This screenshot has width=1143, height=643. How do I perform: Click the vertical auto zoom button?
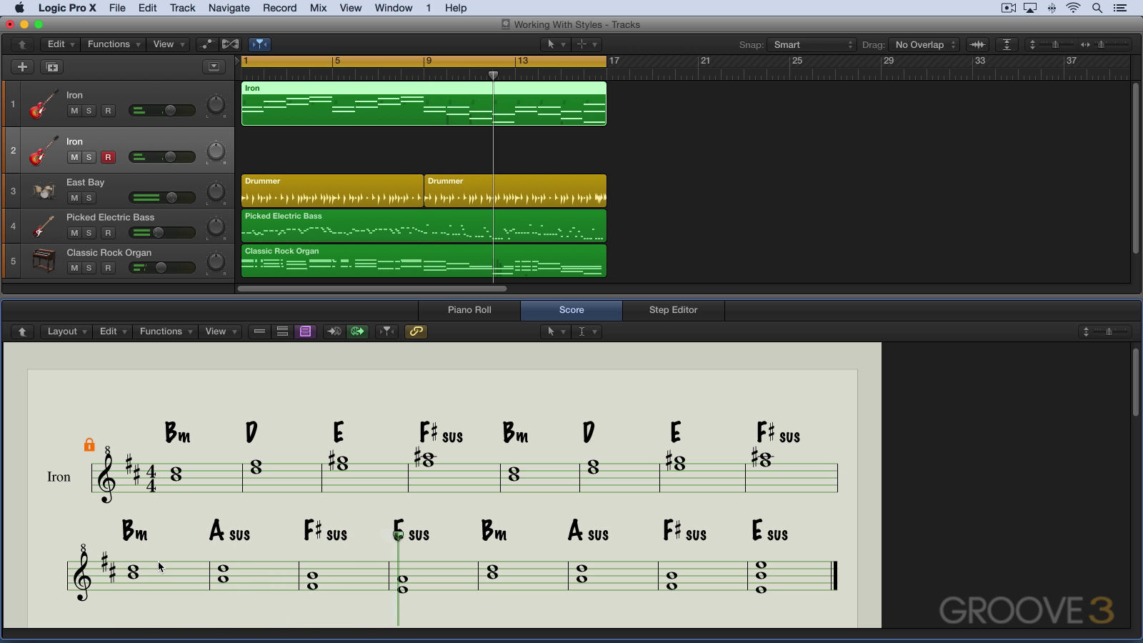(x=1007, y=44)
